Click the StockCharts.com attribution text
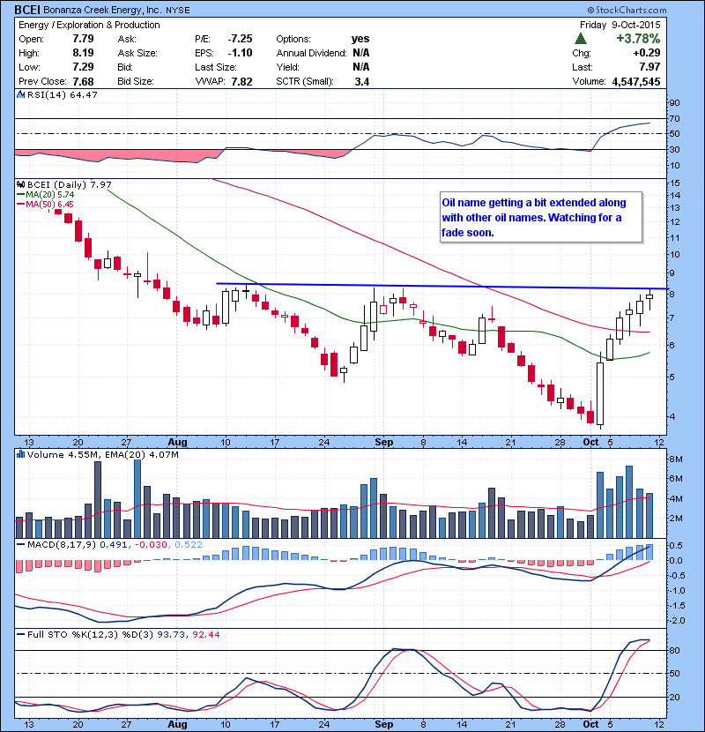 point(627,10)
